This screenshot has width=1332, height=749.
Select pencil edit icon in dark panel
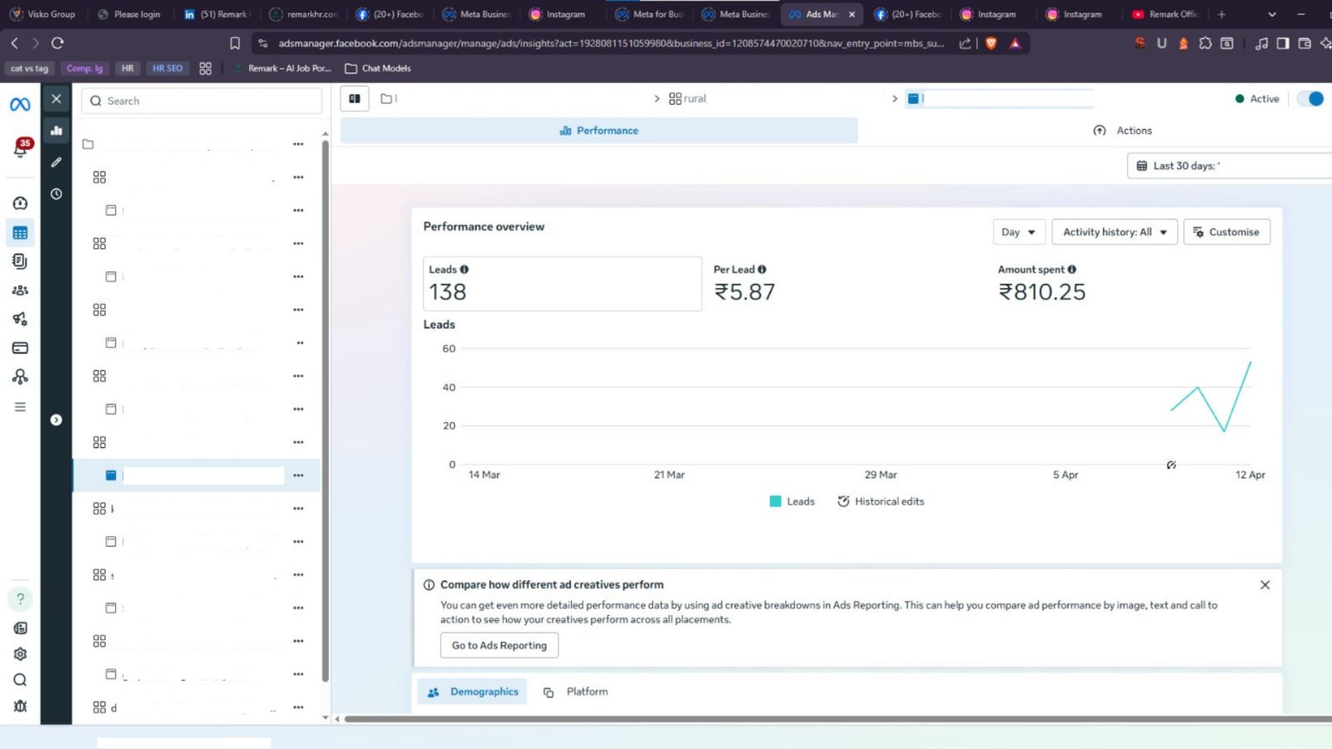(57, 162)
